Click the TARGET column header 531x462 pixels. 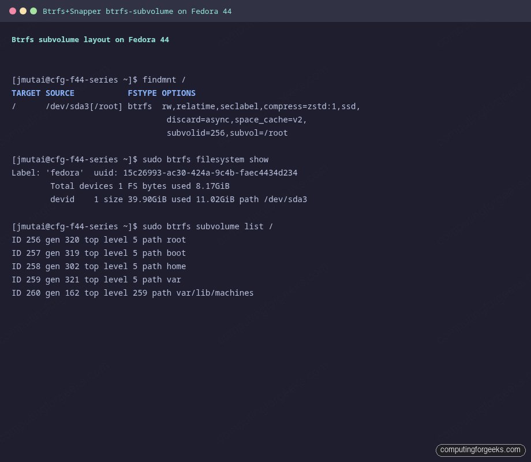(x=26, y=93)
